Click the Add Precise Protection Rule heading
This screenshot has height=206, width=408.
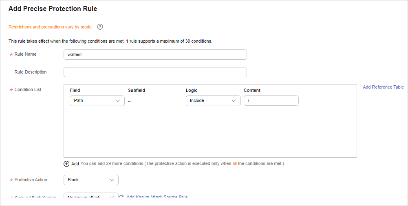53,9
